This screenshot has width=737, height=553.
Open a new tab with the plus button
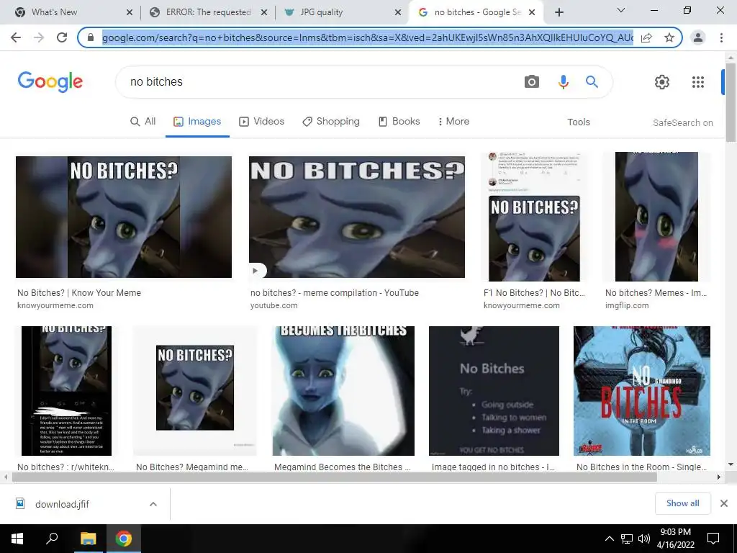pos(559,12)
